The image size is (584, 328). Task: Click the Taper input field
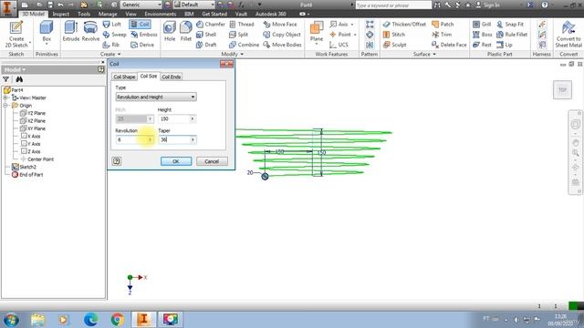point(174,139)
